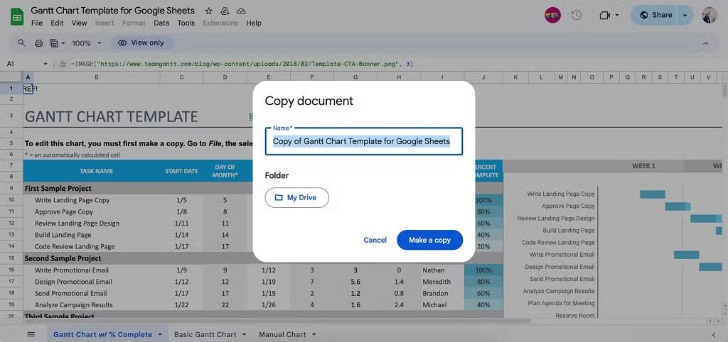Click the search magnifier in toolbar
The height and width of the screenshot is (342, 728).
(x=22, y=43)
